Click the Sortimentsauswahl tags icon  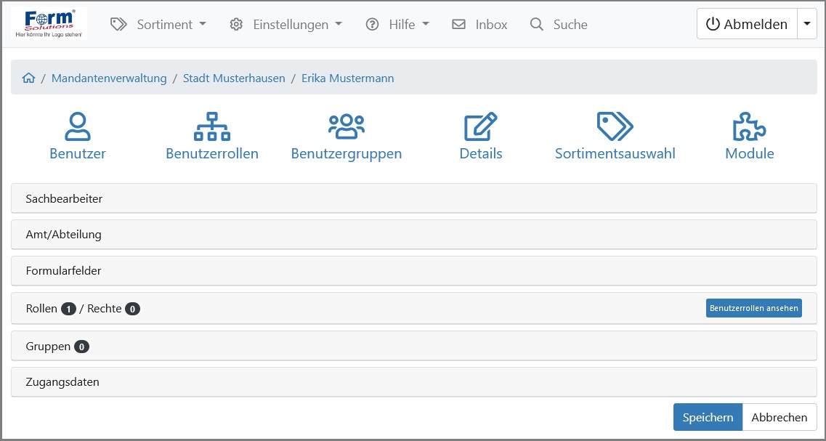pyautogui.click(x=615, y=126)
